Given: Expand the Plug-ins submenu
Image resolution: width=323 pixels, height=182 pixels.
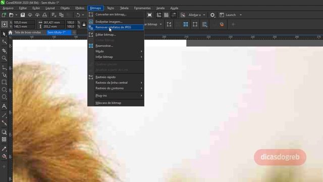Looking at the screenshot, I should (x=119, y=96).
